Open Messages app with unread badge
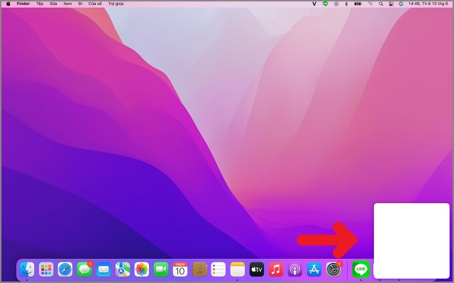Viewport: 454px width, 283px height. click(x=84, y=270)
